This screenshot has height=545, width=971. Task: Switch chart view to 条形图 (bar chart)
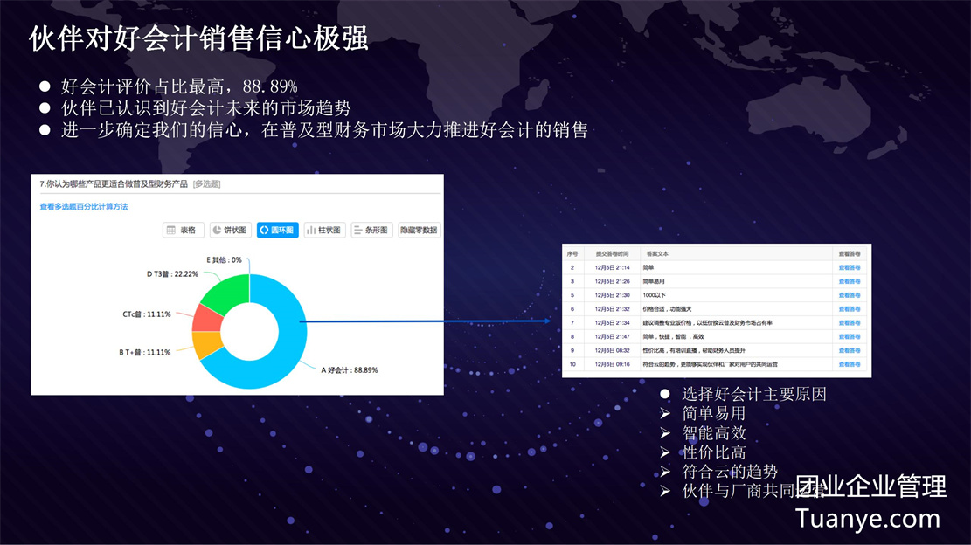point(371,230)
